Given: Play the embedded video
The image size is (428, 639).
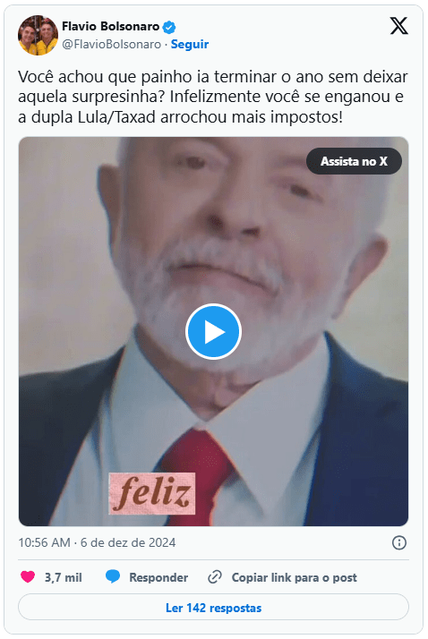Looking at the screenshot, I should pos(213,332).
